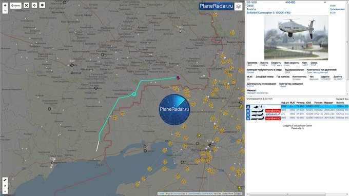Viewport: 349px width, 196px height.
Task: Toggle fullscreen map with crossed-arrows icon
Action: pyautogui.click(x=26, y=5)
